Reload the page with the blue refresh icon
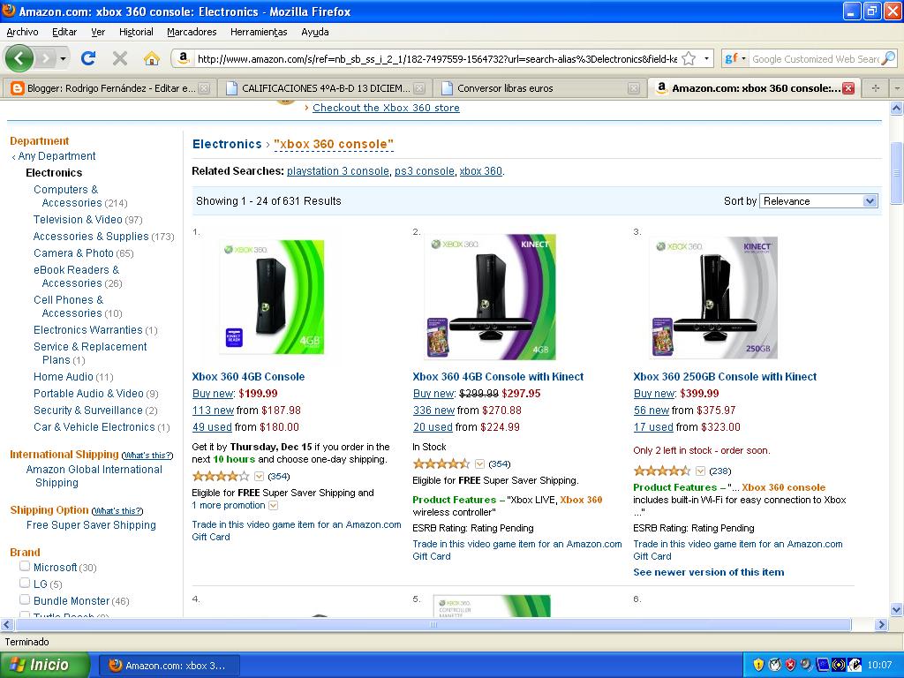The width and height of the screenshot is (904, 678). [x=88, y=58]
